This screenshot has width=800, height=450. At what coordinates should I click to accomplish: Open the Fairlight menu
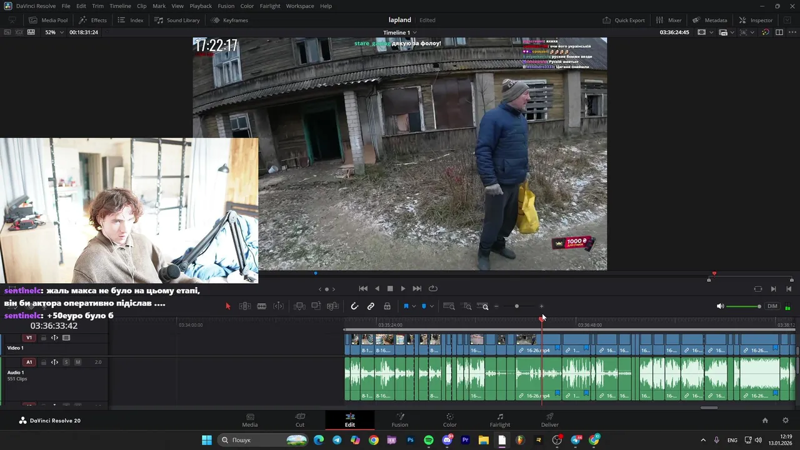coord(270,6)
